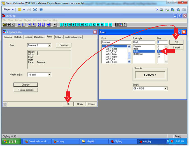Click VMware unity mode icon
Image resolution: width=189 pixels, height=146 pixels.
(x=41, y=10)
